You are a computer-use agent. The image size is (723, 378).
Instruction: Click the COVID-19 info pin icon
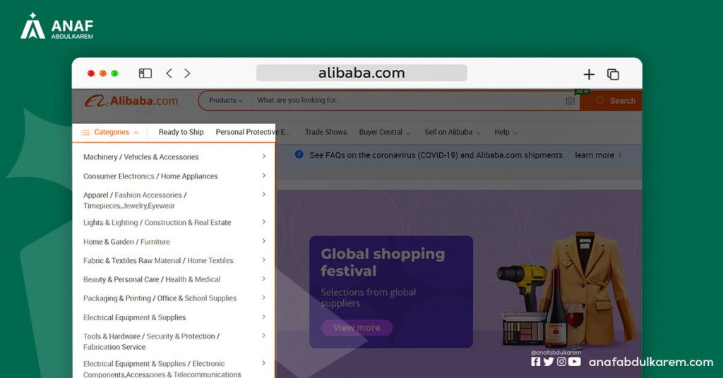299,154
